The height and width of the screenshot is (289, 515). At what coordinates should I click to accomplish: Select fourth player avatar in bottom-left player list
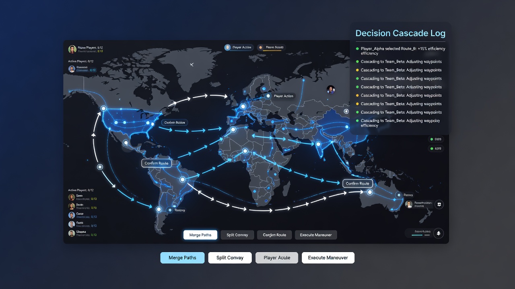pyautogui.click(x=72, y=224)
